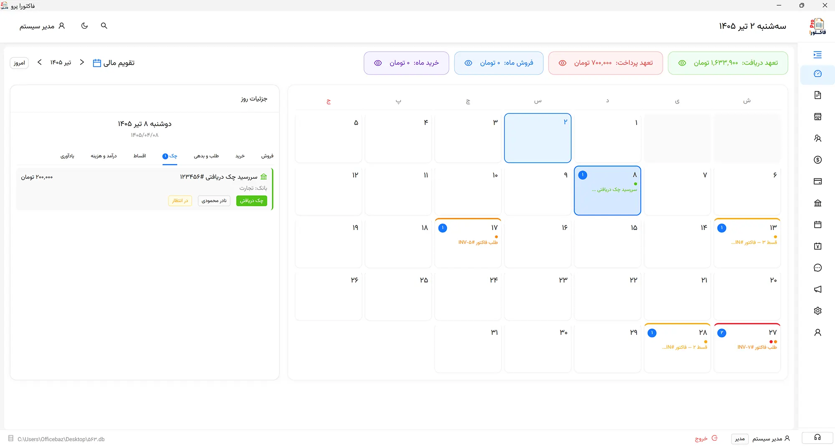Screen dimensions: 835x447
Task: Open the user profile icon in sidebar
Action: coord(817,333)
